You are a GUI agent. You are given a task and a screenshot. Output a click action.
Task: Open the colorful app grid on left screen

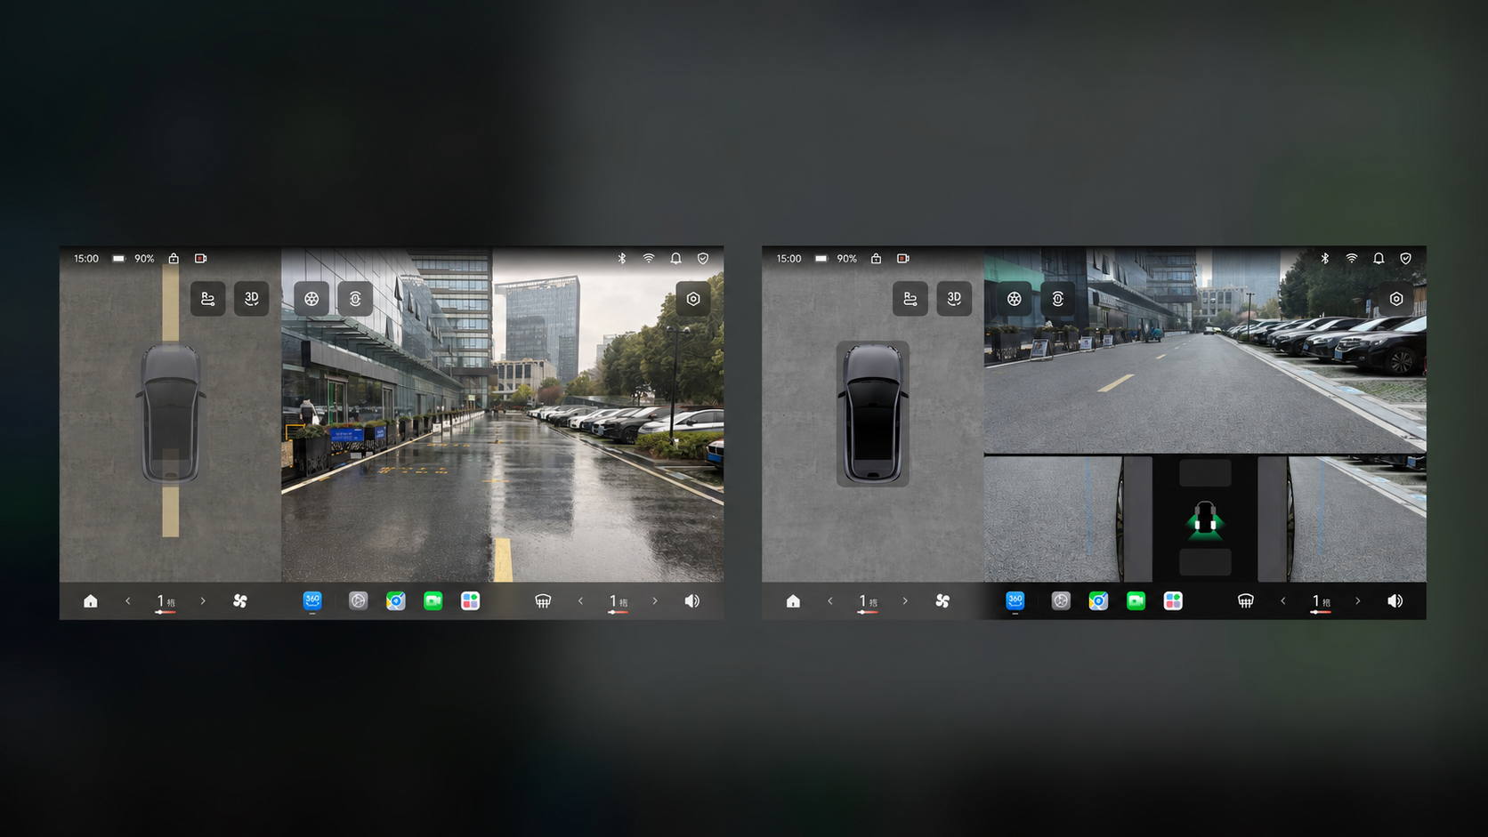pos(471,601)
